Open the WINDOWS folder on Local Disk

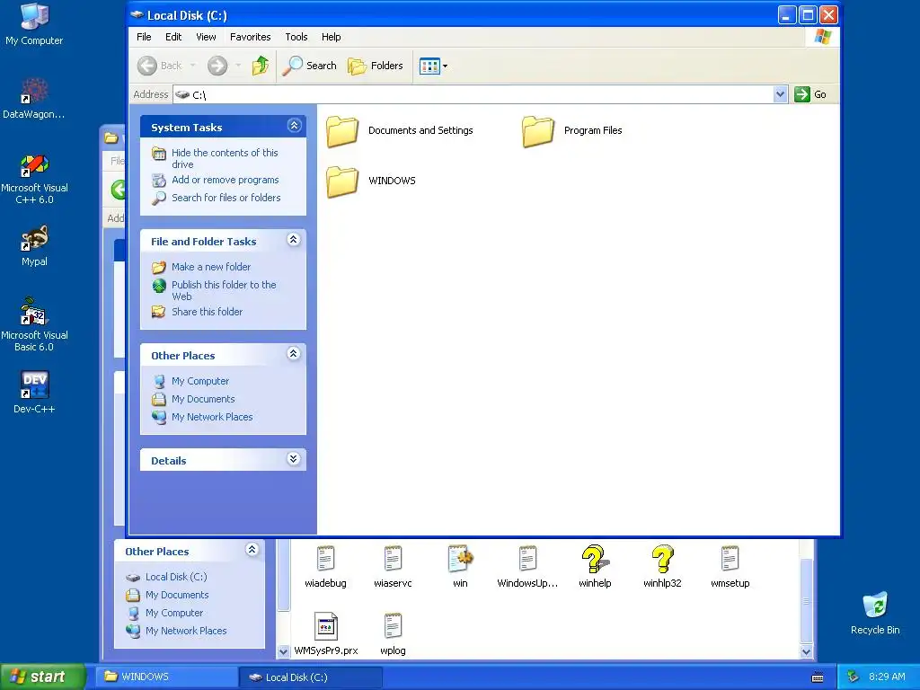pyautogui.click(x=371, y=181)
